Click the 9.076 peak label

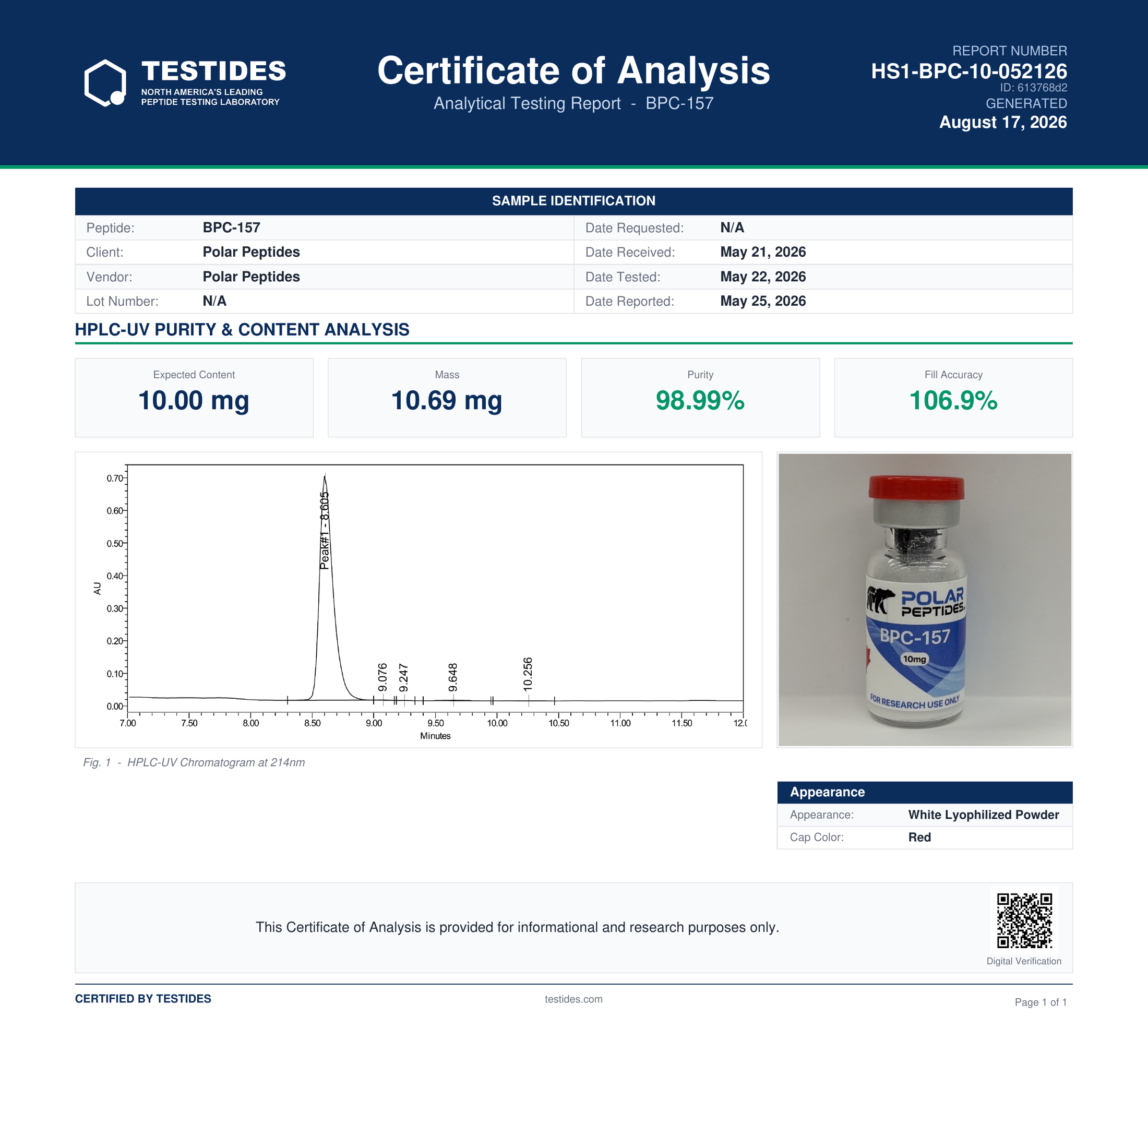(382, 677)
